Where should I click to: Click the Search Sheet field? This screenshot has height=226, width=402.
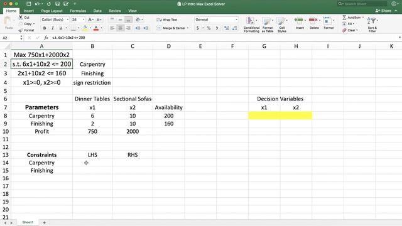pyautogui.click(x=362, y=4)
